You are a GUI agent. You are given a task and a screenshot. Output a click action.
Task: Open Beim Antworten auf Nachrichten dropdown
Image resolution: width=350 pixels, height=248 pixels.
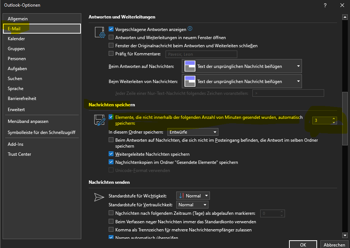242,66
